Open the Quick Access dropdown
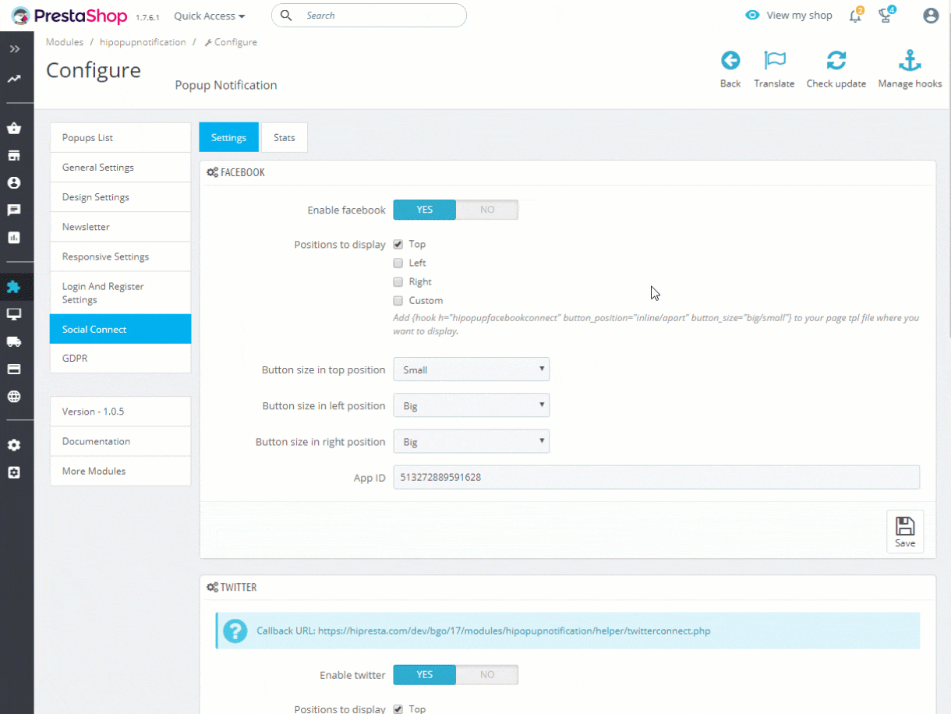 click(209, 16)
